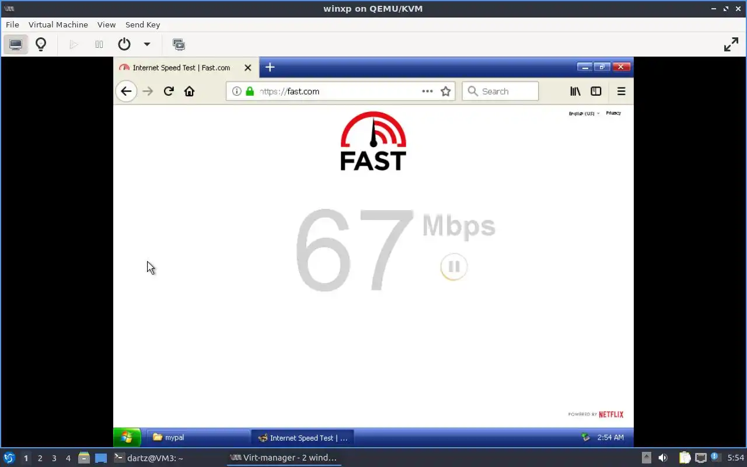Click the XP system tray network icon
747x467 pixels.
[x=586, y=437]
